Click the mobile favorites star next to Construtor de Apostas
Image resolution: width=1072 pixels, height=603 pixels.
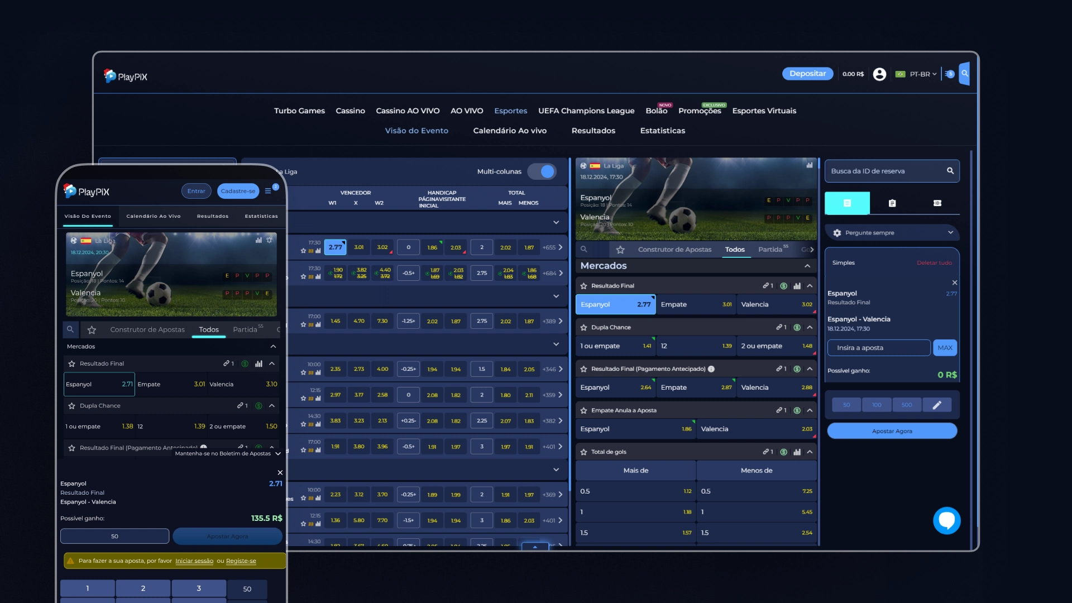(x=92, y=330)
